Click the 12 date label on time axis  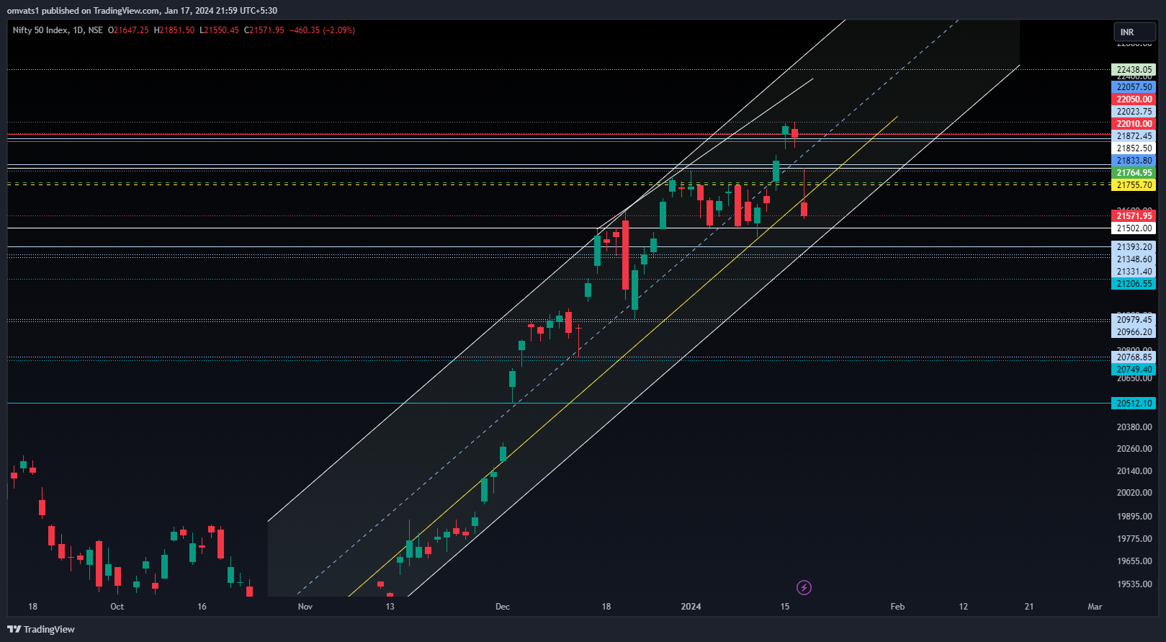point(964,607)
